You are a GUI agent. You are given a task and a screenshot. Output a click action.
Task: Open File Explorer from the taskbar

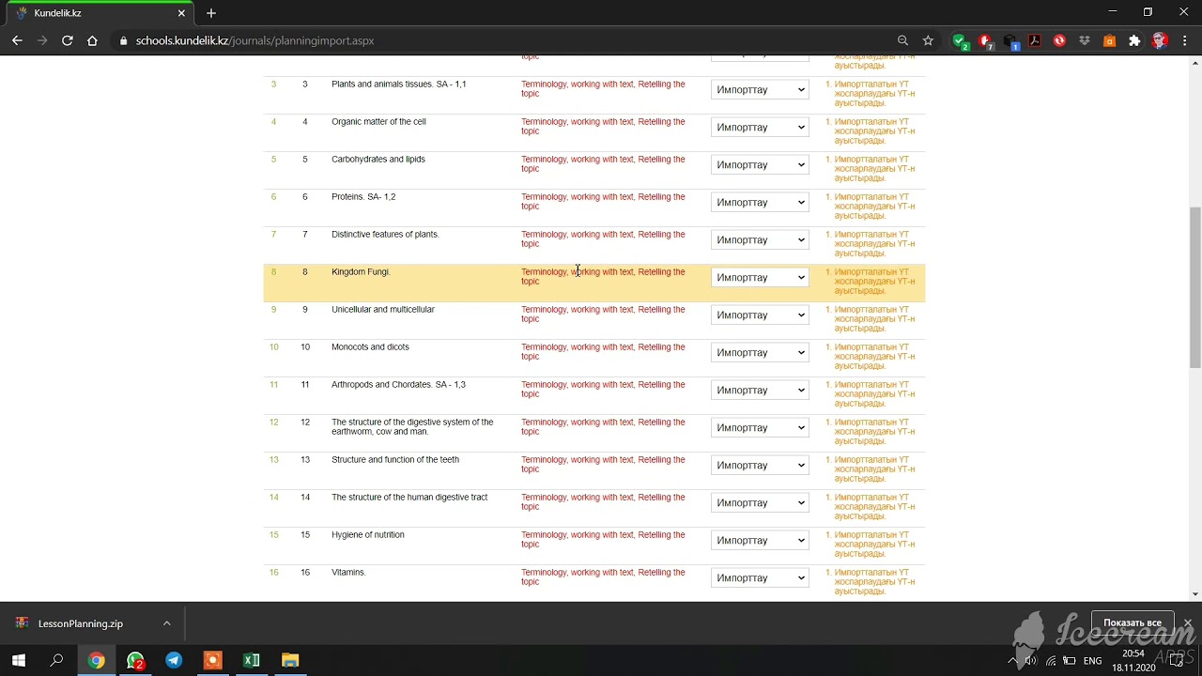click(x=289, y=660)
